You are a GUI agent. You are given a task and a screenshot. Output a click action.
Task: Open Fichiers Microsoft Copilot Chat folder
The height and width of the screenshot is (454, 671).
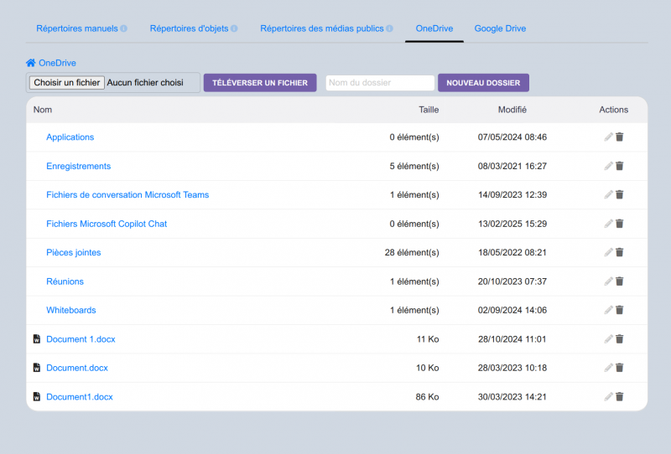(x=107, y=224)
